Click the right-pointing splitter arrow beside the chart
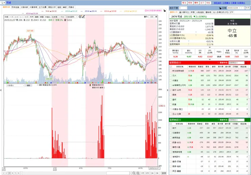 [168, 90]
